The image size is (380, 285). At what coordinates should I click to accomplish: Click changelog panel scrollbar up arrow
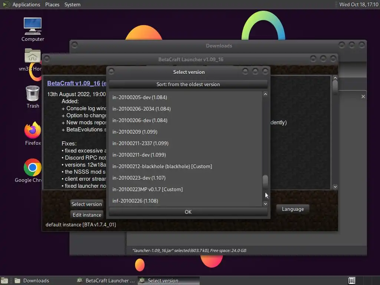click(335, 78)
